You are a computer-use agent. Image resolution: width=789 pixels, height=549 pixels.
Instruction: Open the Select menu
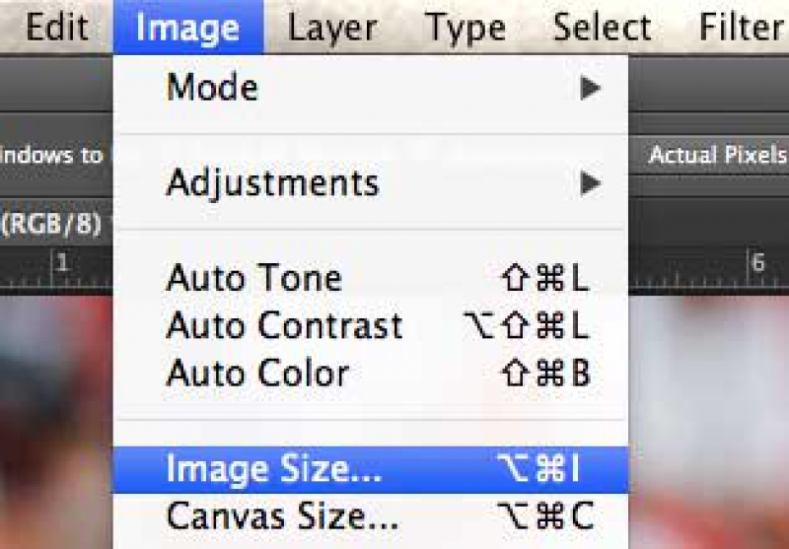tap(602, 28)
